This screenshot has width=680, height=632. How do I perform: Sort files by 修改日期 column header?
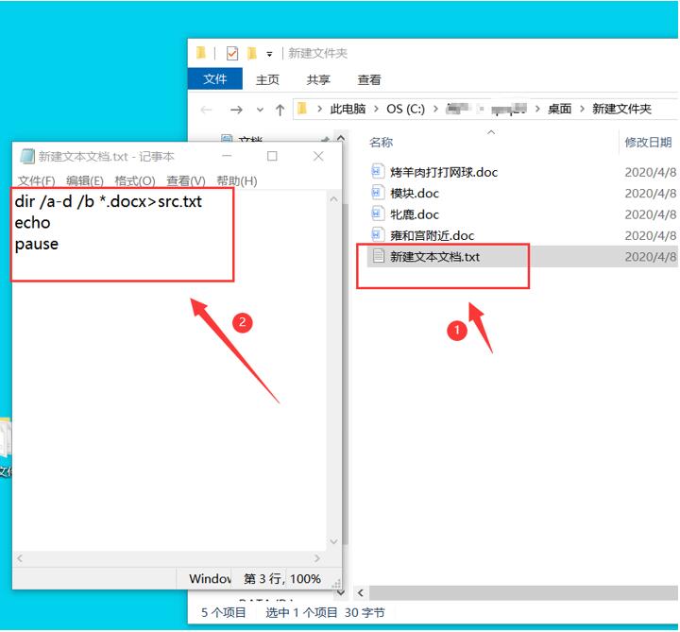648,143
